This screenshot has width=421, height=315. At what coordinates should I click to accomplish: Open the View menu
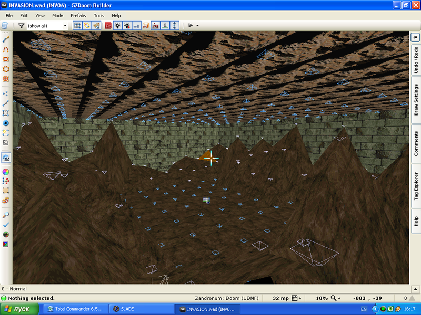[x=40, y=16]
